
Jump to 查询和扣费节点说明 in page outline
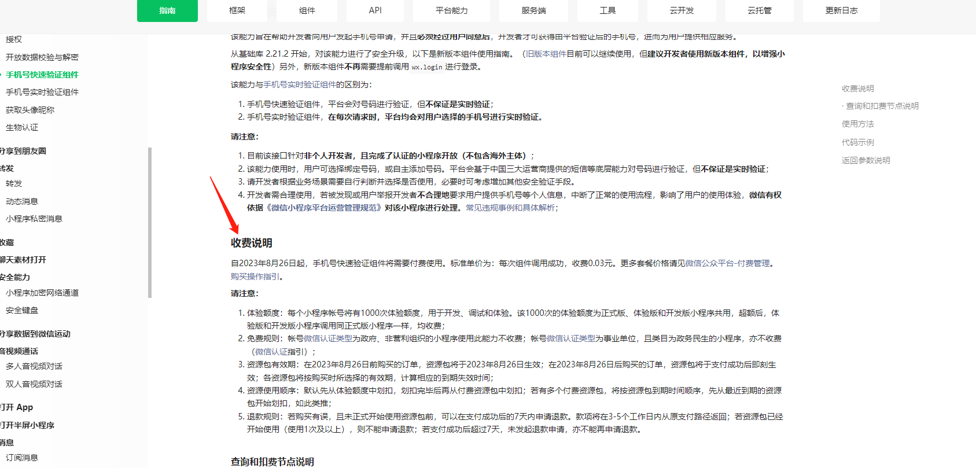[x=882, y=106]
